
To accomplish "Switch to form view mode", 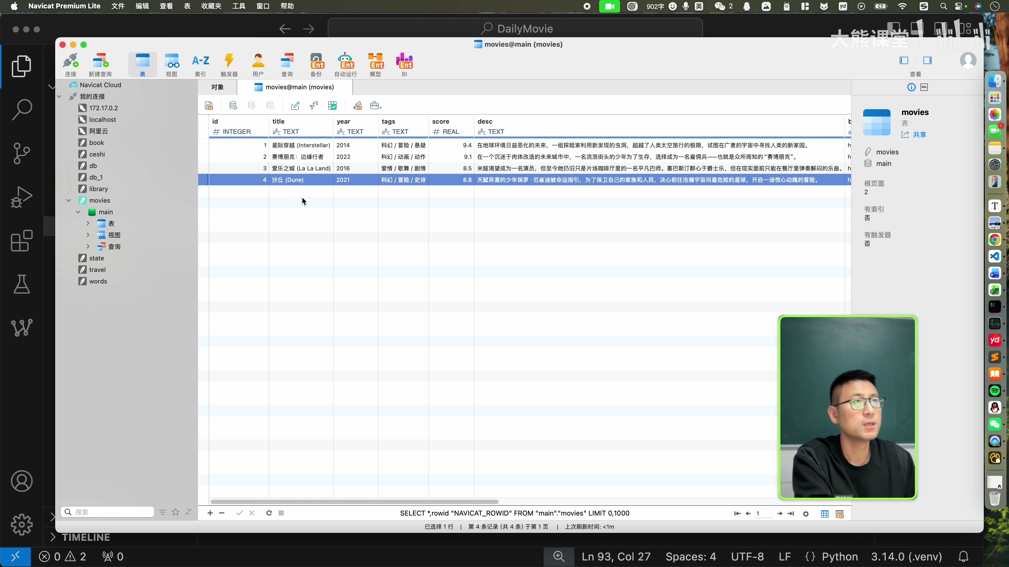I will [x=840, y=514].
